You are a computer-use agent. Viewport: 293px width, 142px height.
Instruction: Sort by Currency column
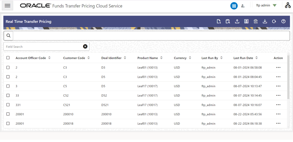[190, 58]
